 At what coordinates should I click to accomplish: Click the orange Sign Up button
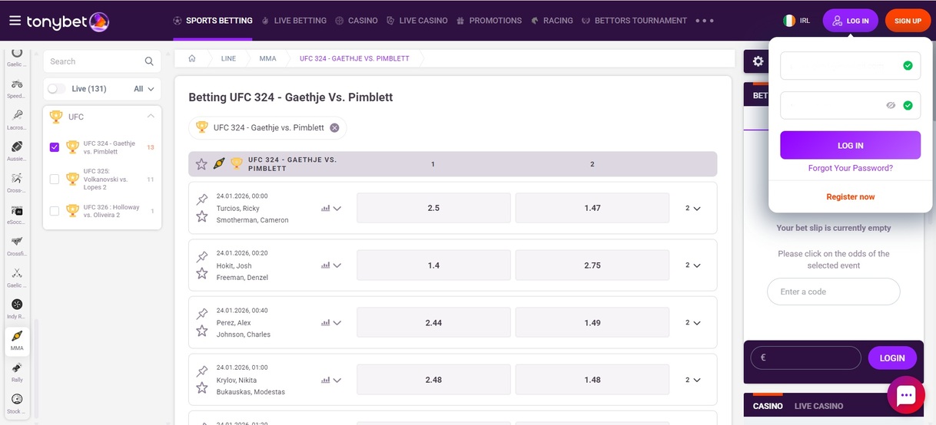click(908, 21)
